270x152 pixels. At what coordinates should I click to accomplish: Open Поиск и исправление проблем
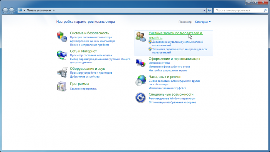pos(89,45)
